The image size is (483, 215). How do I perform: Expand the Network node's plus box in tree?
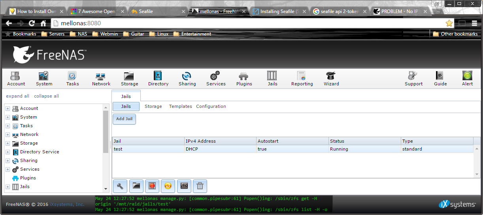(x=8, y=134)
